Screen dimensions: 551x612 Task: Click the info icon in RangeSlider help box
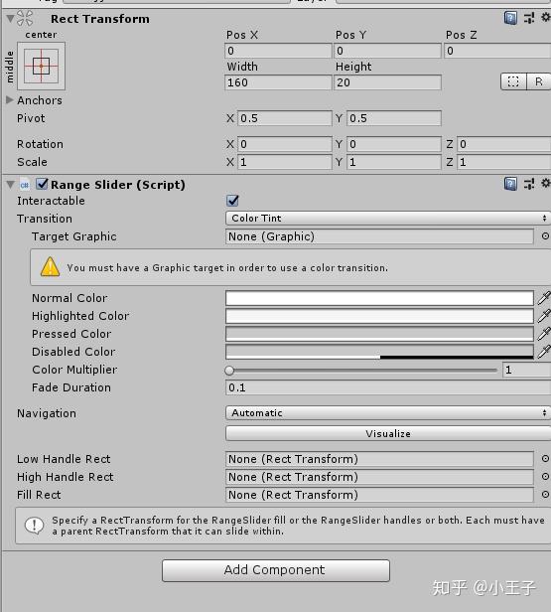[35, 526]
